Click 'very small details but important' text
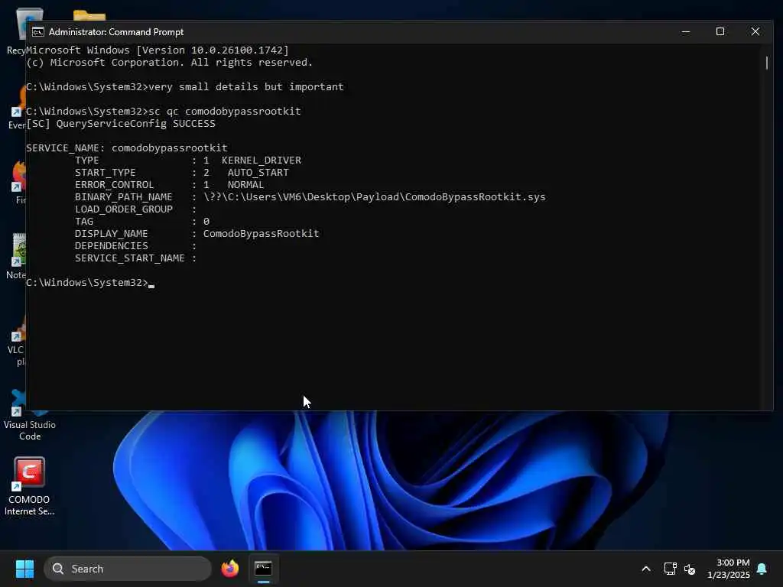 pyautogui.click(x=246, y=87)
